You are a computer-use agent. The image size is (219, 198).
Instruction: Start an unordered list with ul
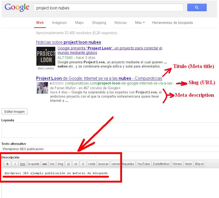(68, 164)
